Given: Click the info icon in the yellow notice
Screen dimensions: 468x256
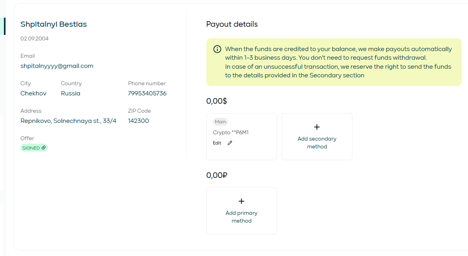Looking at the screenshot, I should point(217,49).
